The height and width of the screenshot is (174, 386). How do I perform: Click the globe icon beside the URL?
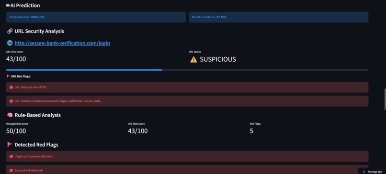pos(10,43)
